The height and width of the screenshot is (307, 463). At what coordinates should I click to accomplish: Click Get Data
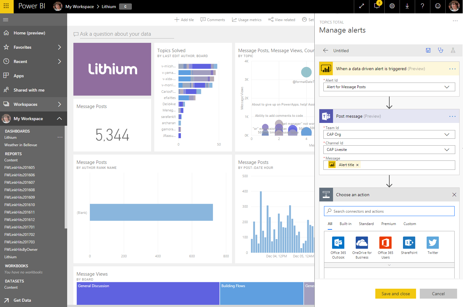(22, 300)
